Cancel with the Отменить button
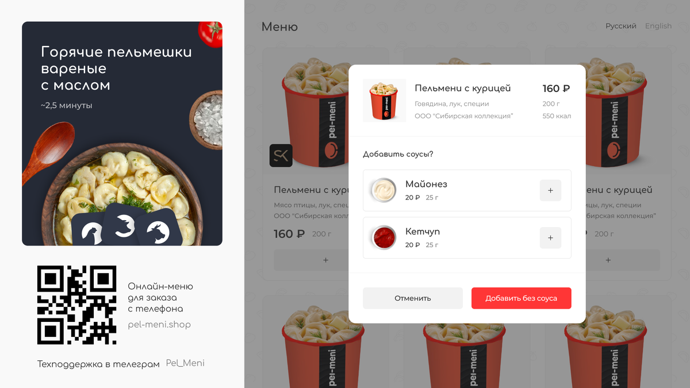Image resolution: width=690 pixels, height=388 pixels. pyautogui.click(x=413, y=298)
